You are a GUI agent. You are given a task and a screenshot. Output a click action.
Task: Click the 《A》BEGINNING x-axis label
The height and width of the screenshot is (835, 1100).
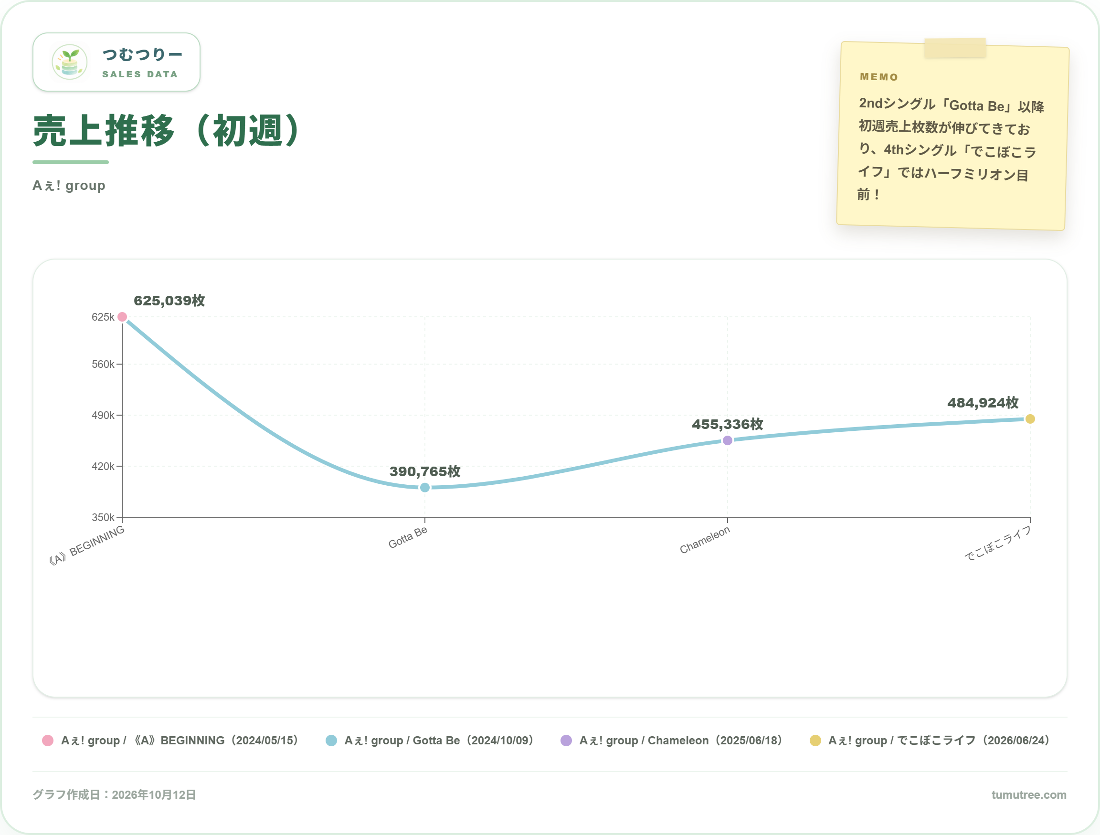coord(87,545)
